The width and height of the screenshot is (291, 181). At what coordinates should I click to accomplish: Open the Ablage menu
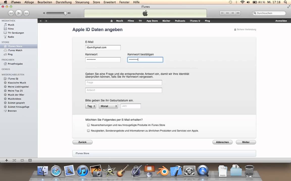click(x=29, y=2)
